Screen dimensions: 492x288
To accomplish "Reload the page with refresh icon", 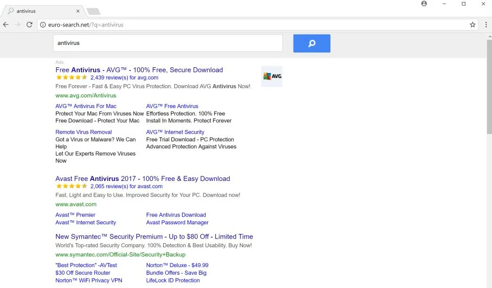I will [29, 24].
